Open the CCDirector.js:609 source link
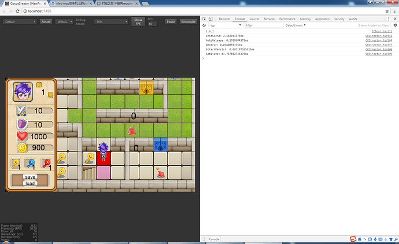Viewport: 399px width, 244px height. click(x=379, y=54)
